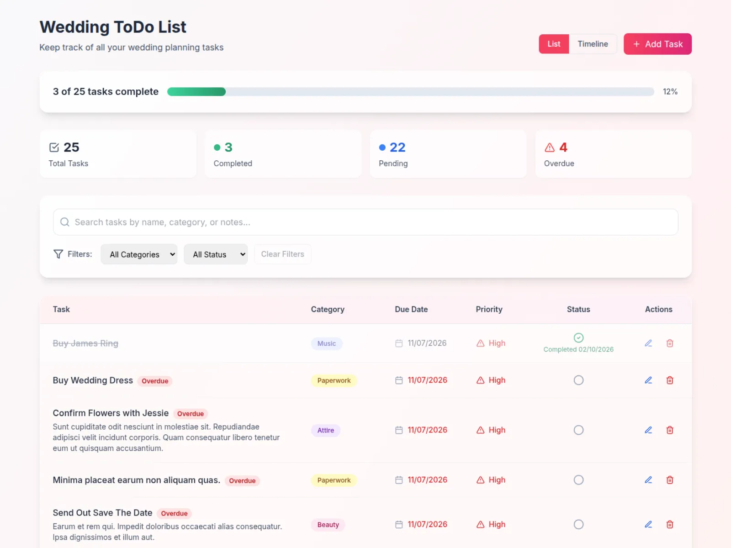Image resolution: width=731 pixels, height=548 pixels.
Task: Click the Pending stats card
Action: pos(448,154)
